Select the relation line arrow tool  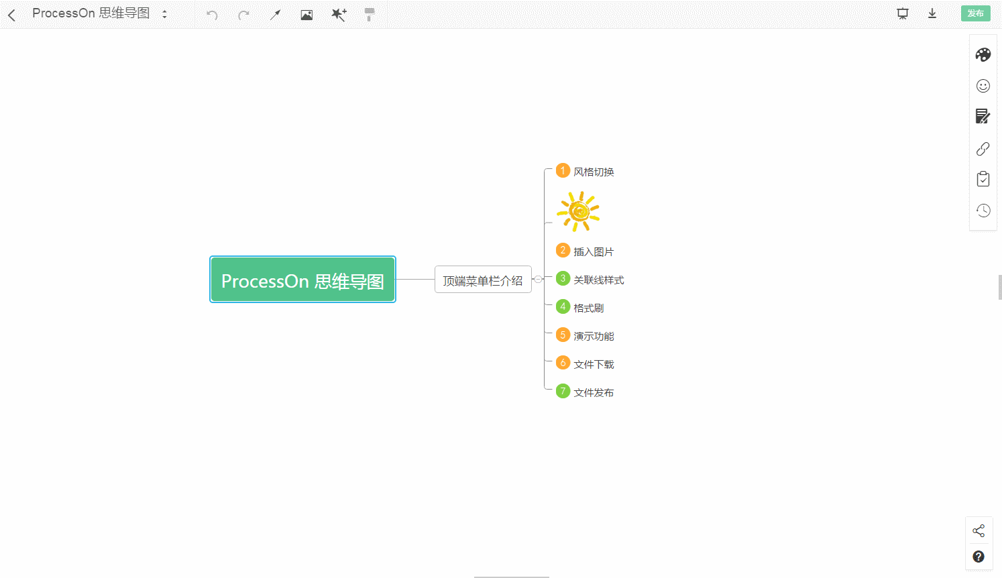(274, 14)
